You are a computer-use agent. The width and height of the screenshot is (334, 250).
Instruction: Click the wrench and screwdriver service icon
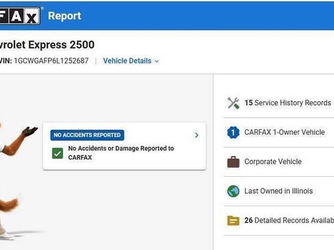[x=233, y=103]
